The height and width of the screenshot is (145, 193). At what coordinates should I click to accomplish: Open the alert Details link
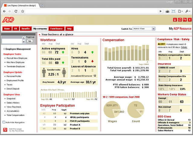pos(184,47)
